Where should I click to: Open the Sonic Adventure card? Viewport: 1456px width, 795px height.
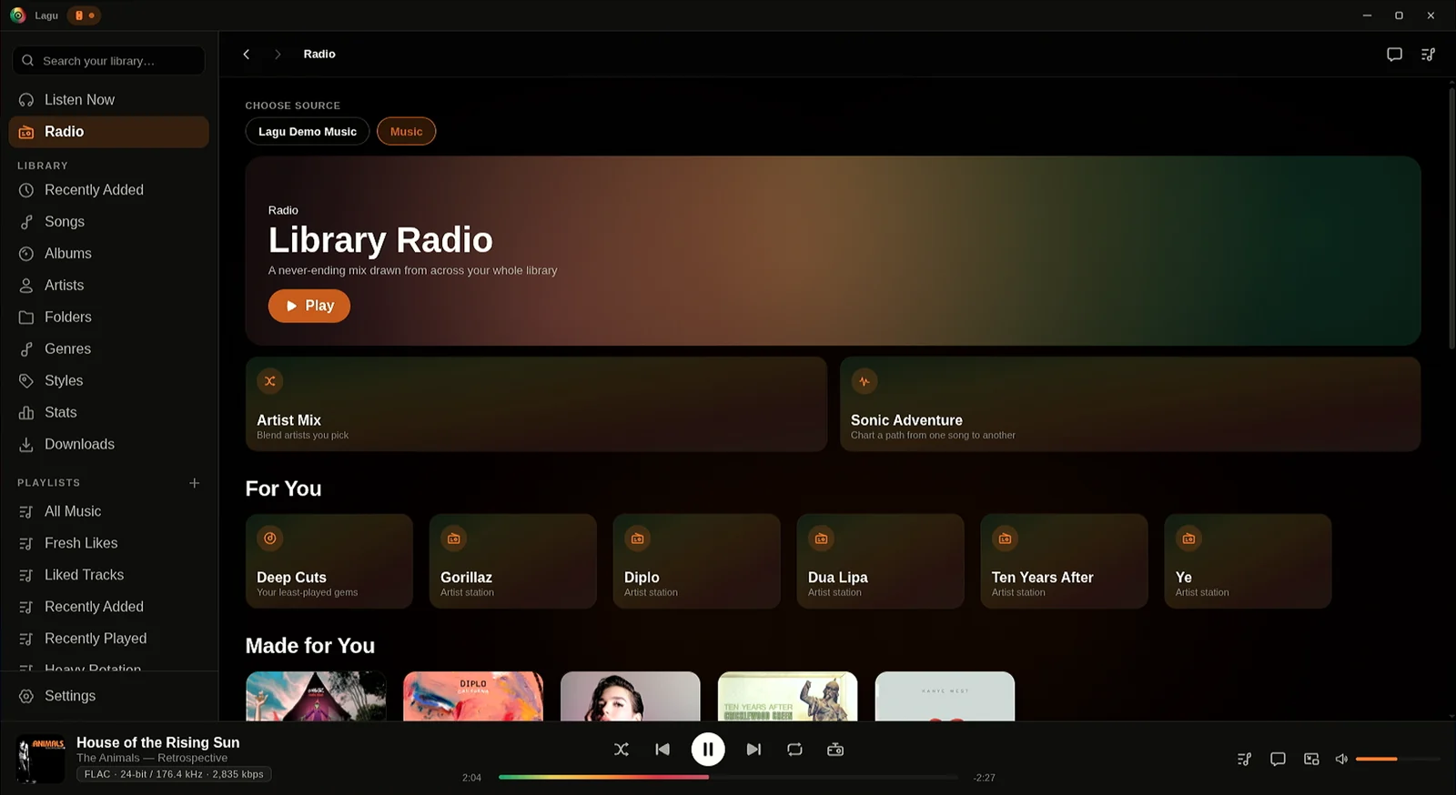coord(1130,404)
